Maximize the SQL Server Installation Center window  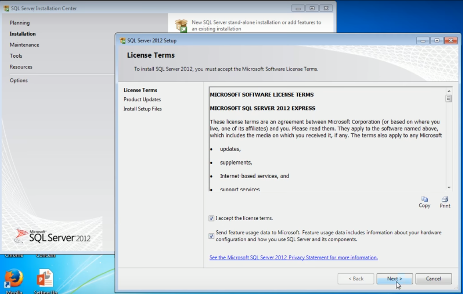click(312, 8)
